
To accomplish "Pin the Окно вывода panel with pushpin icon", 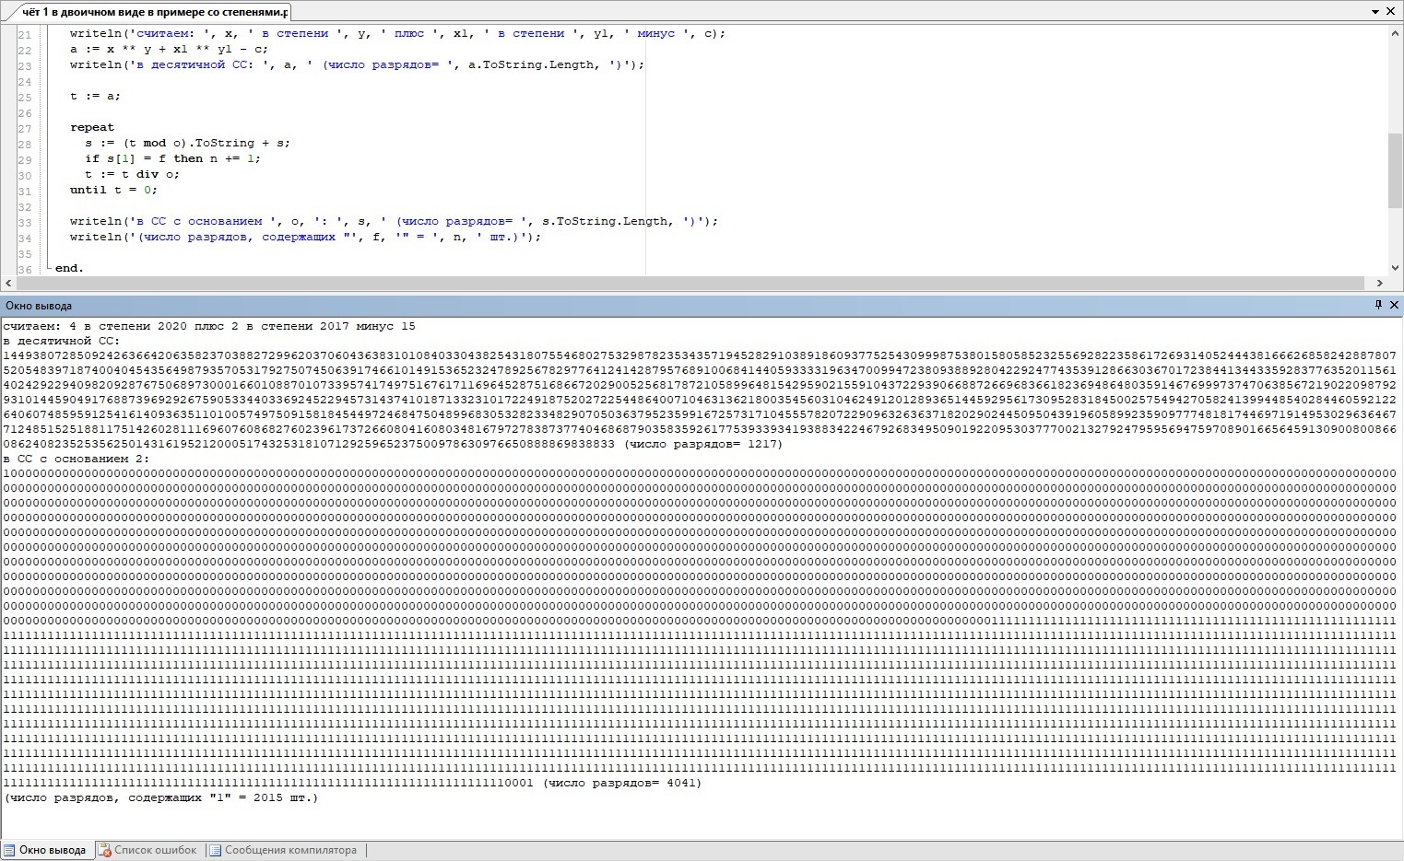I will [1379, 305].
